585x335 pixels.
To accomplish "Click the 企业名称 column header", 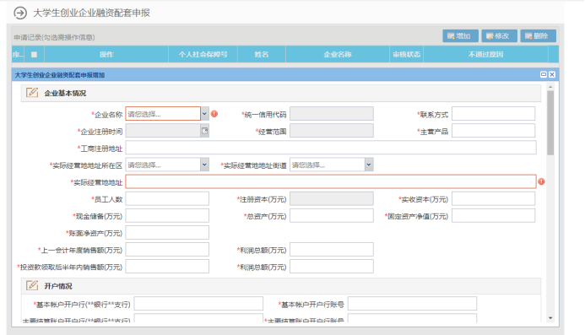I will pyautogui.click(x=338, y=55).
